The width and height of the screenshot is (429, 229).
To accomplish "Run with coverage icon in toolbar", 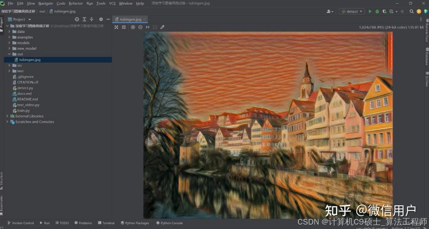I will tap(385, 12).
